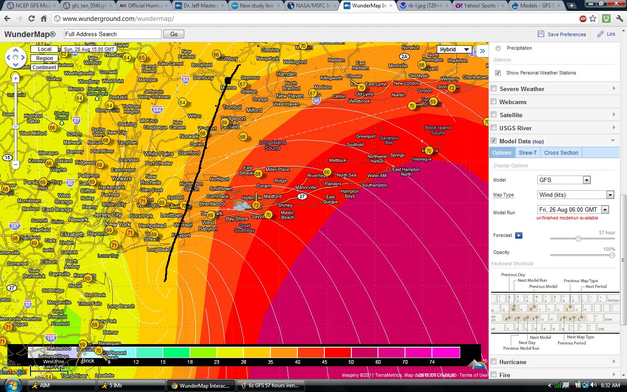Go to the browser Home icon
The width and height of the screenshot is (627, 392).
(x=44, y=19)
